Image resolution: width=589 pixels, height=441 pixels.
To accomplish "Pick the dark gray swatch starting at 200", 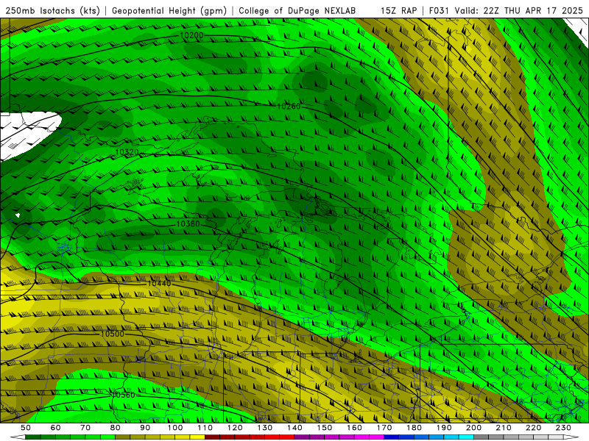I will click(x=482, y=437).
